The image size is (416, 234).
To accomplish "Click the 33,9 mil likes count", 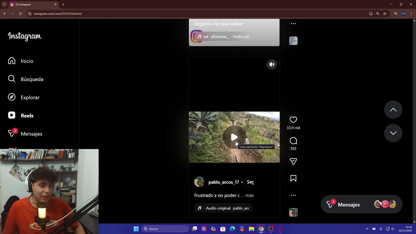I will click(293, 128).
